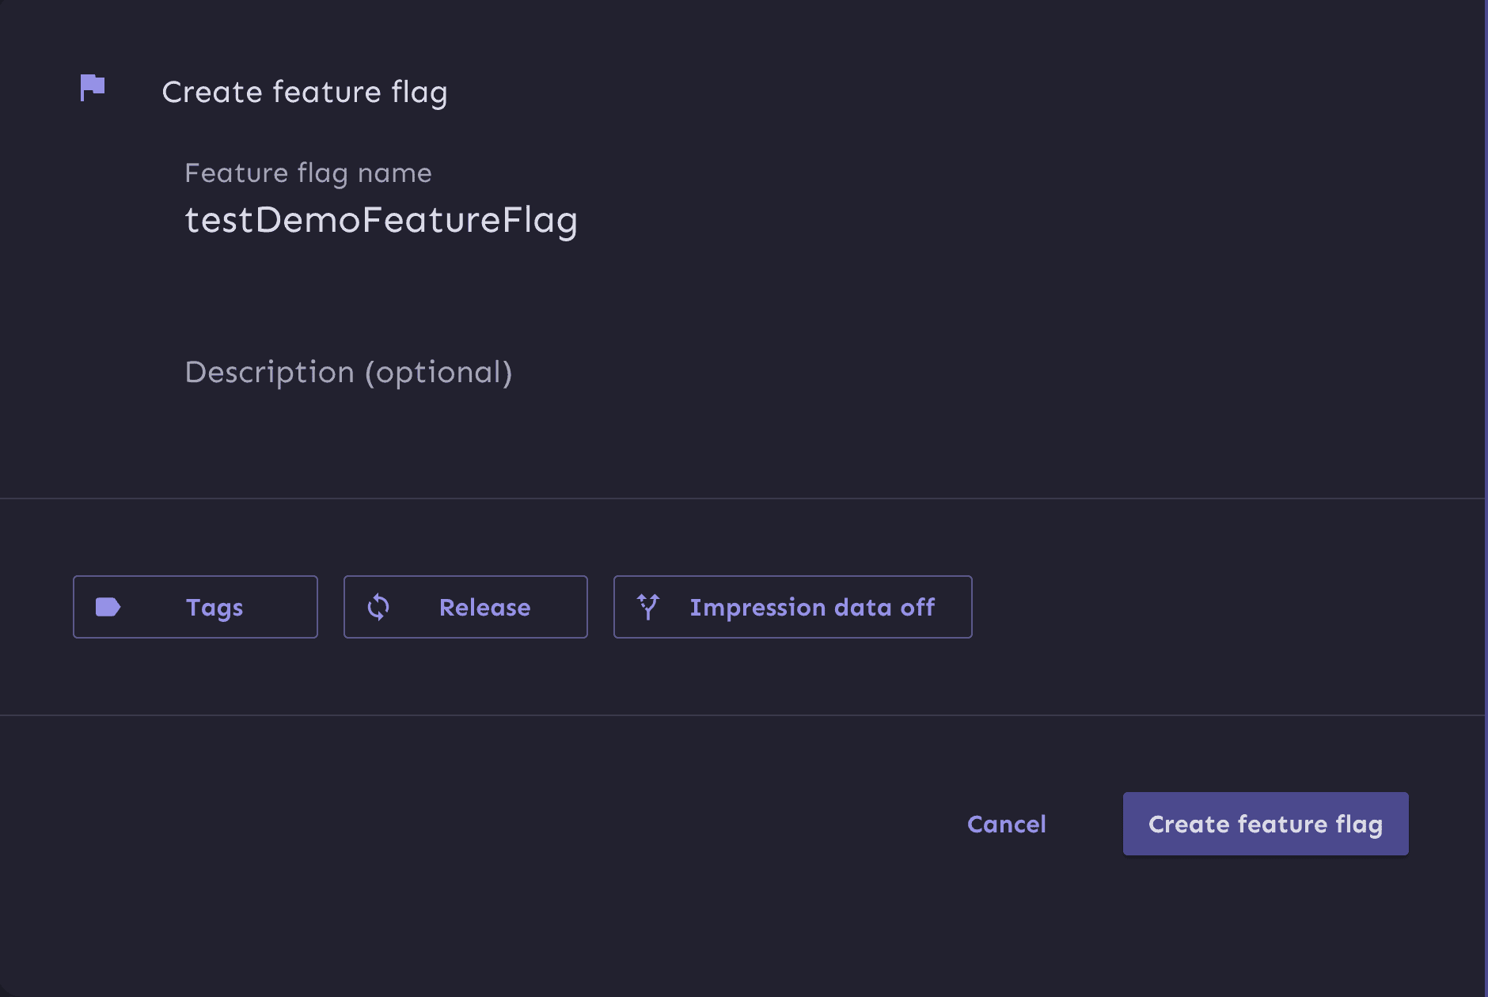
Task: Click the branching icon on Impression data chip
Action: pos(649,607)
